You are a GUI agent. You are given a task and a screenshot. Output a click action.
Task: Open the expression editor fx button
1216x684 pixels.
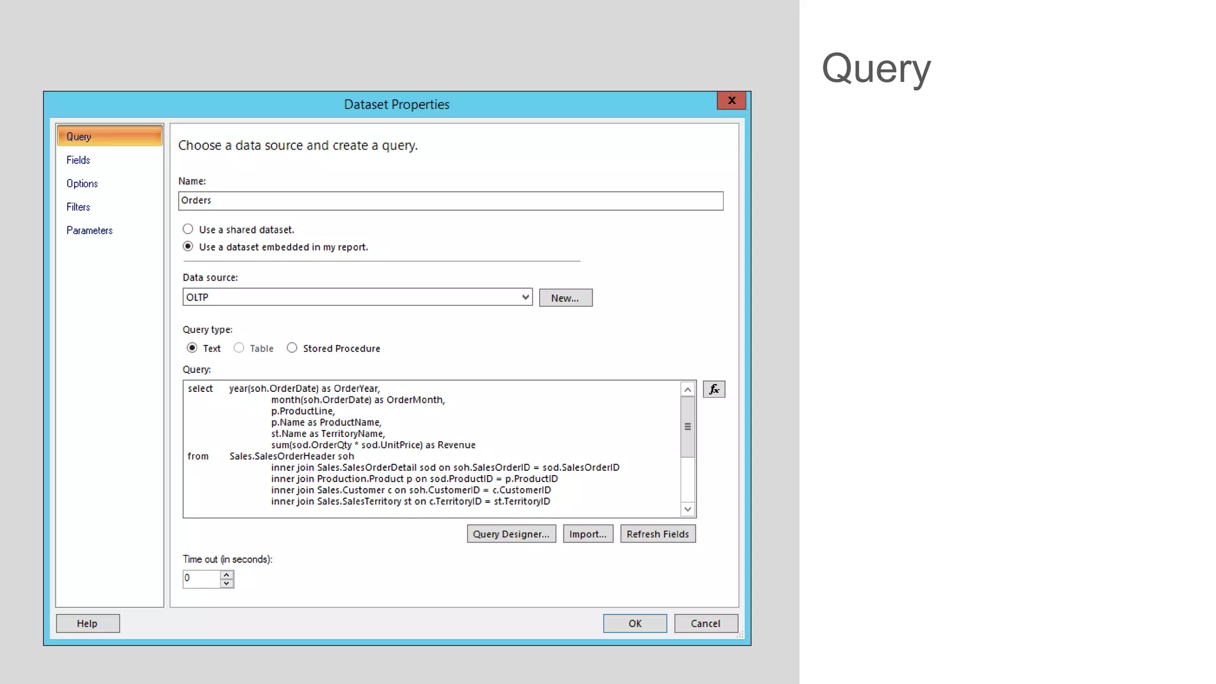point(714,389)
